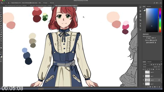
Task: Open the Color panel menu
Action: [x=161, y=7]
